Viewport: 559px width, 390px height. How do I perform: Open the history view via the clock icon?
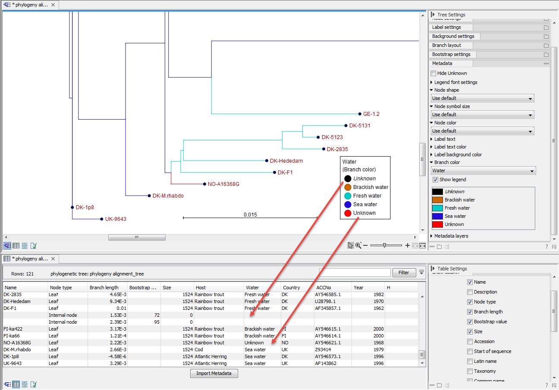coord(25,245)
